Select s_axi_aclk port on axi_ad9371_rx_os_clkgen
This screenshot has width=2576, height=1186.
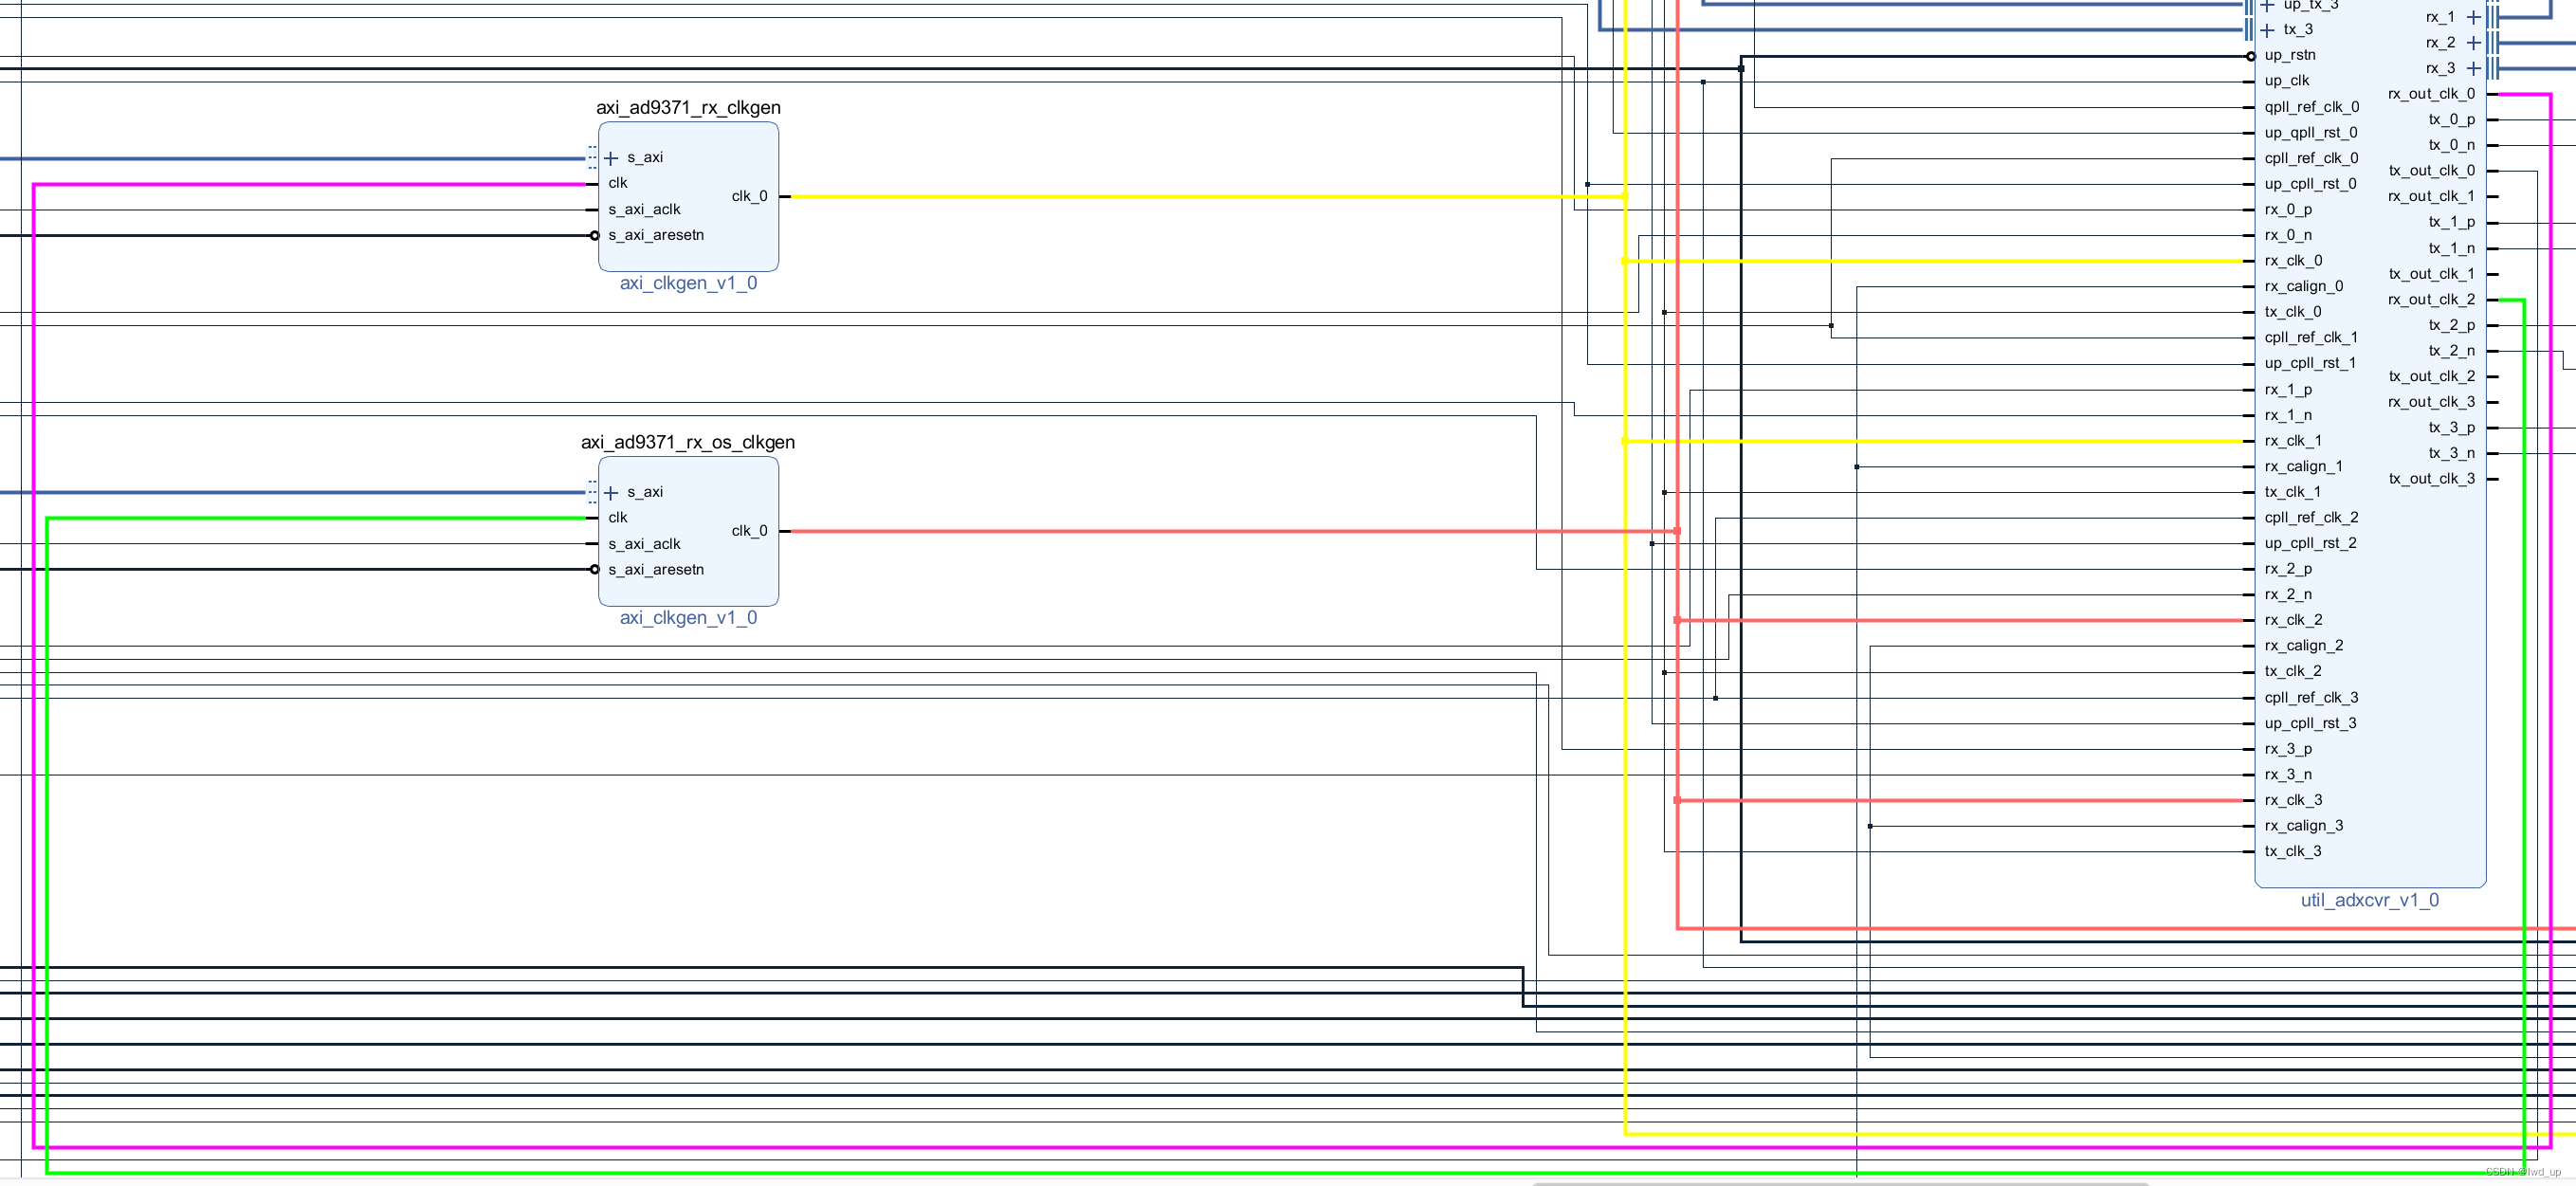[x=644, y=544]
